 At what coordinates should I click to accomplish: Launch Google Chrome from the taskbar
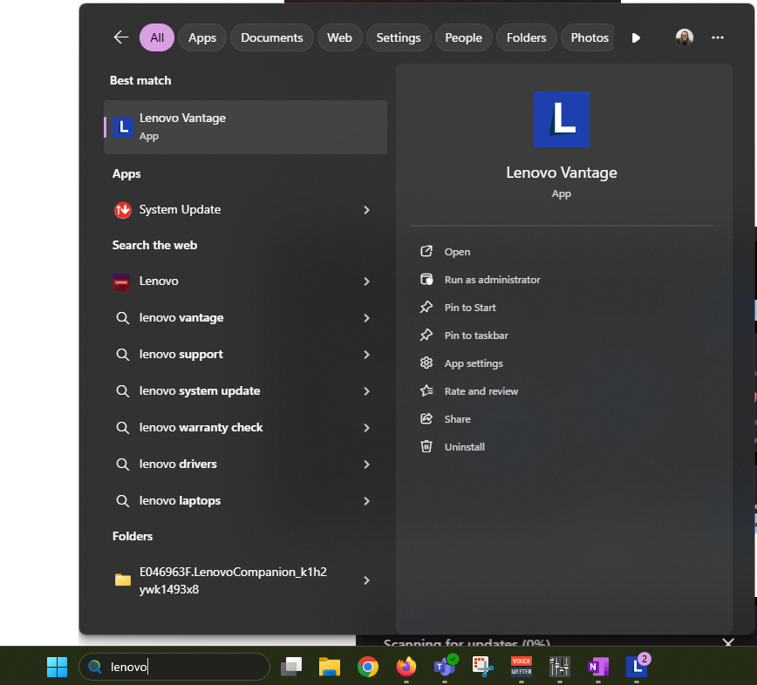pos(368,667)
